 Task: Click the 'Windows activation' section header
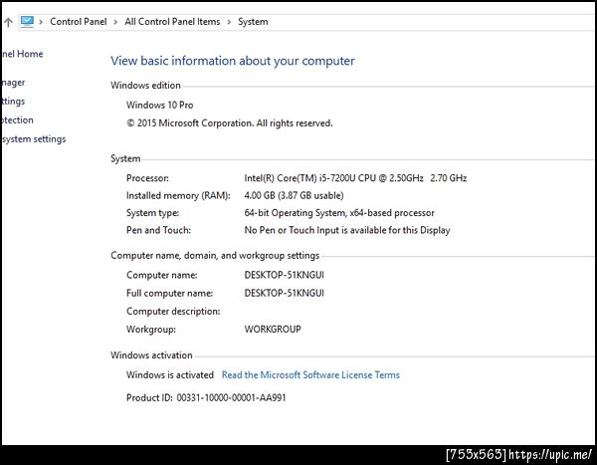[151, 355]
